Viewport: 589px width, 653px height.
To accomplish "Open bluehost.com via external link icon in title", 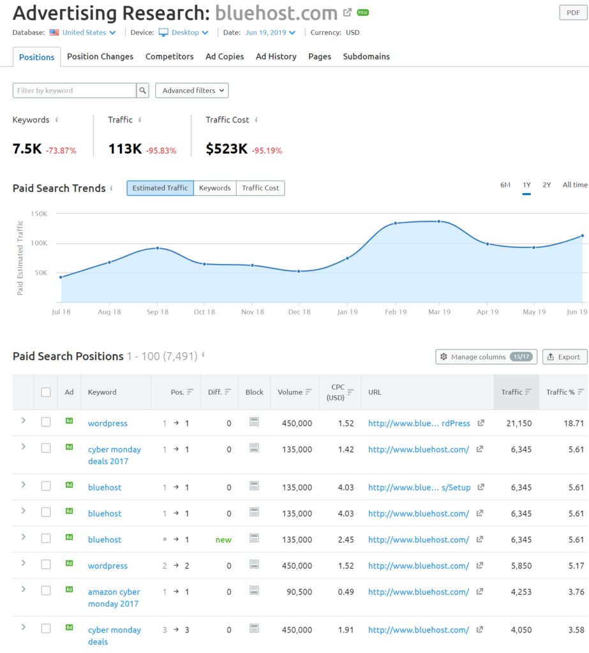I will [x=347, y=13].
